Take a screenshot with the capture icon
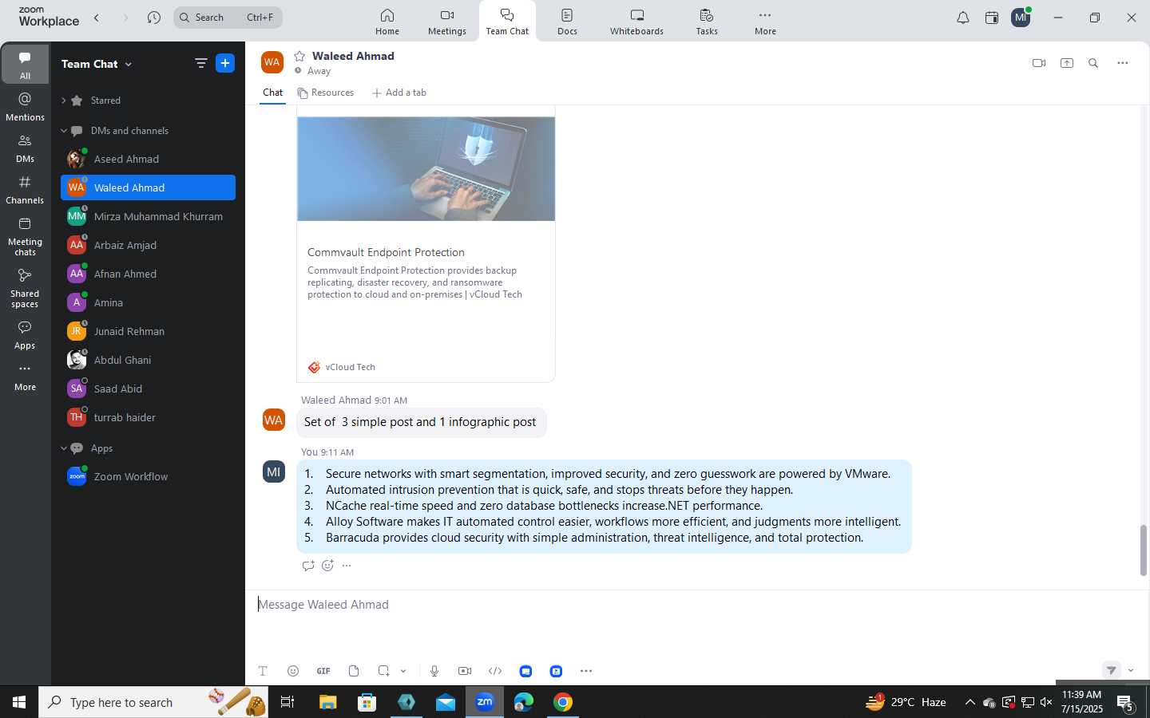This screenshot has height=718, width=1150. [x=384, y=671]
